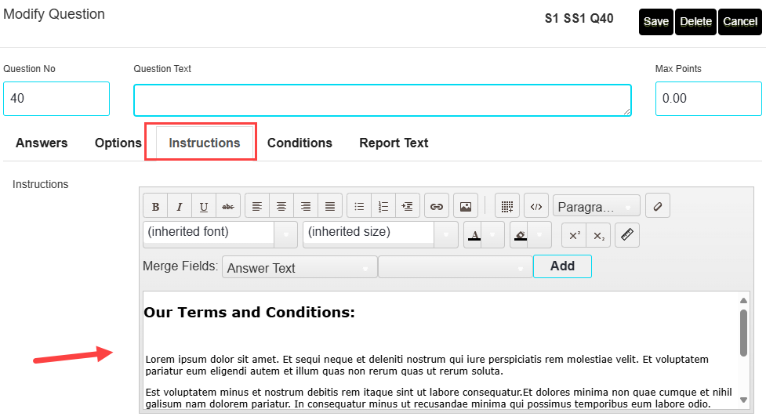Insert a bulleted list
The height and width of the screenshot is (420, 766).
359,207
